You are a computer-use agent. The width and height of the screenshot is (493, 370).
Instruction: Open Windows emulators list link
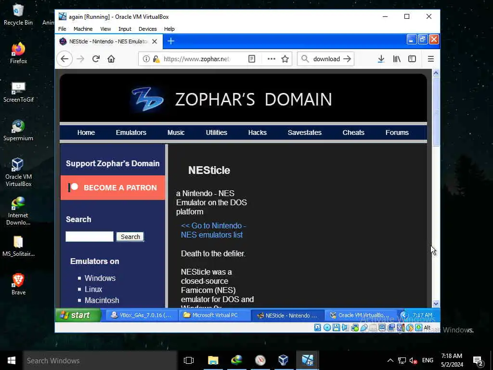pyautogui.click(x=100, y=278)
